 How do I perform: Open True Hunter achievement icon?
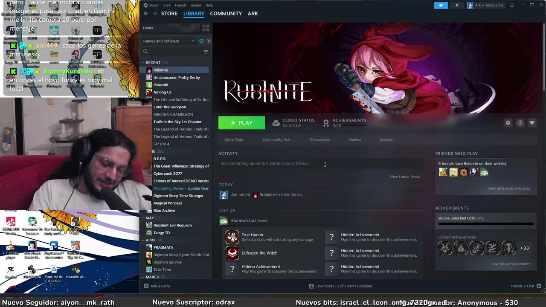[x=232, y=237]
